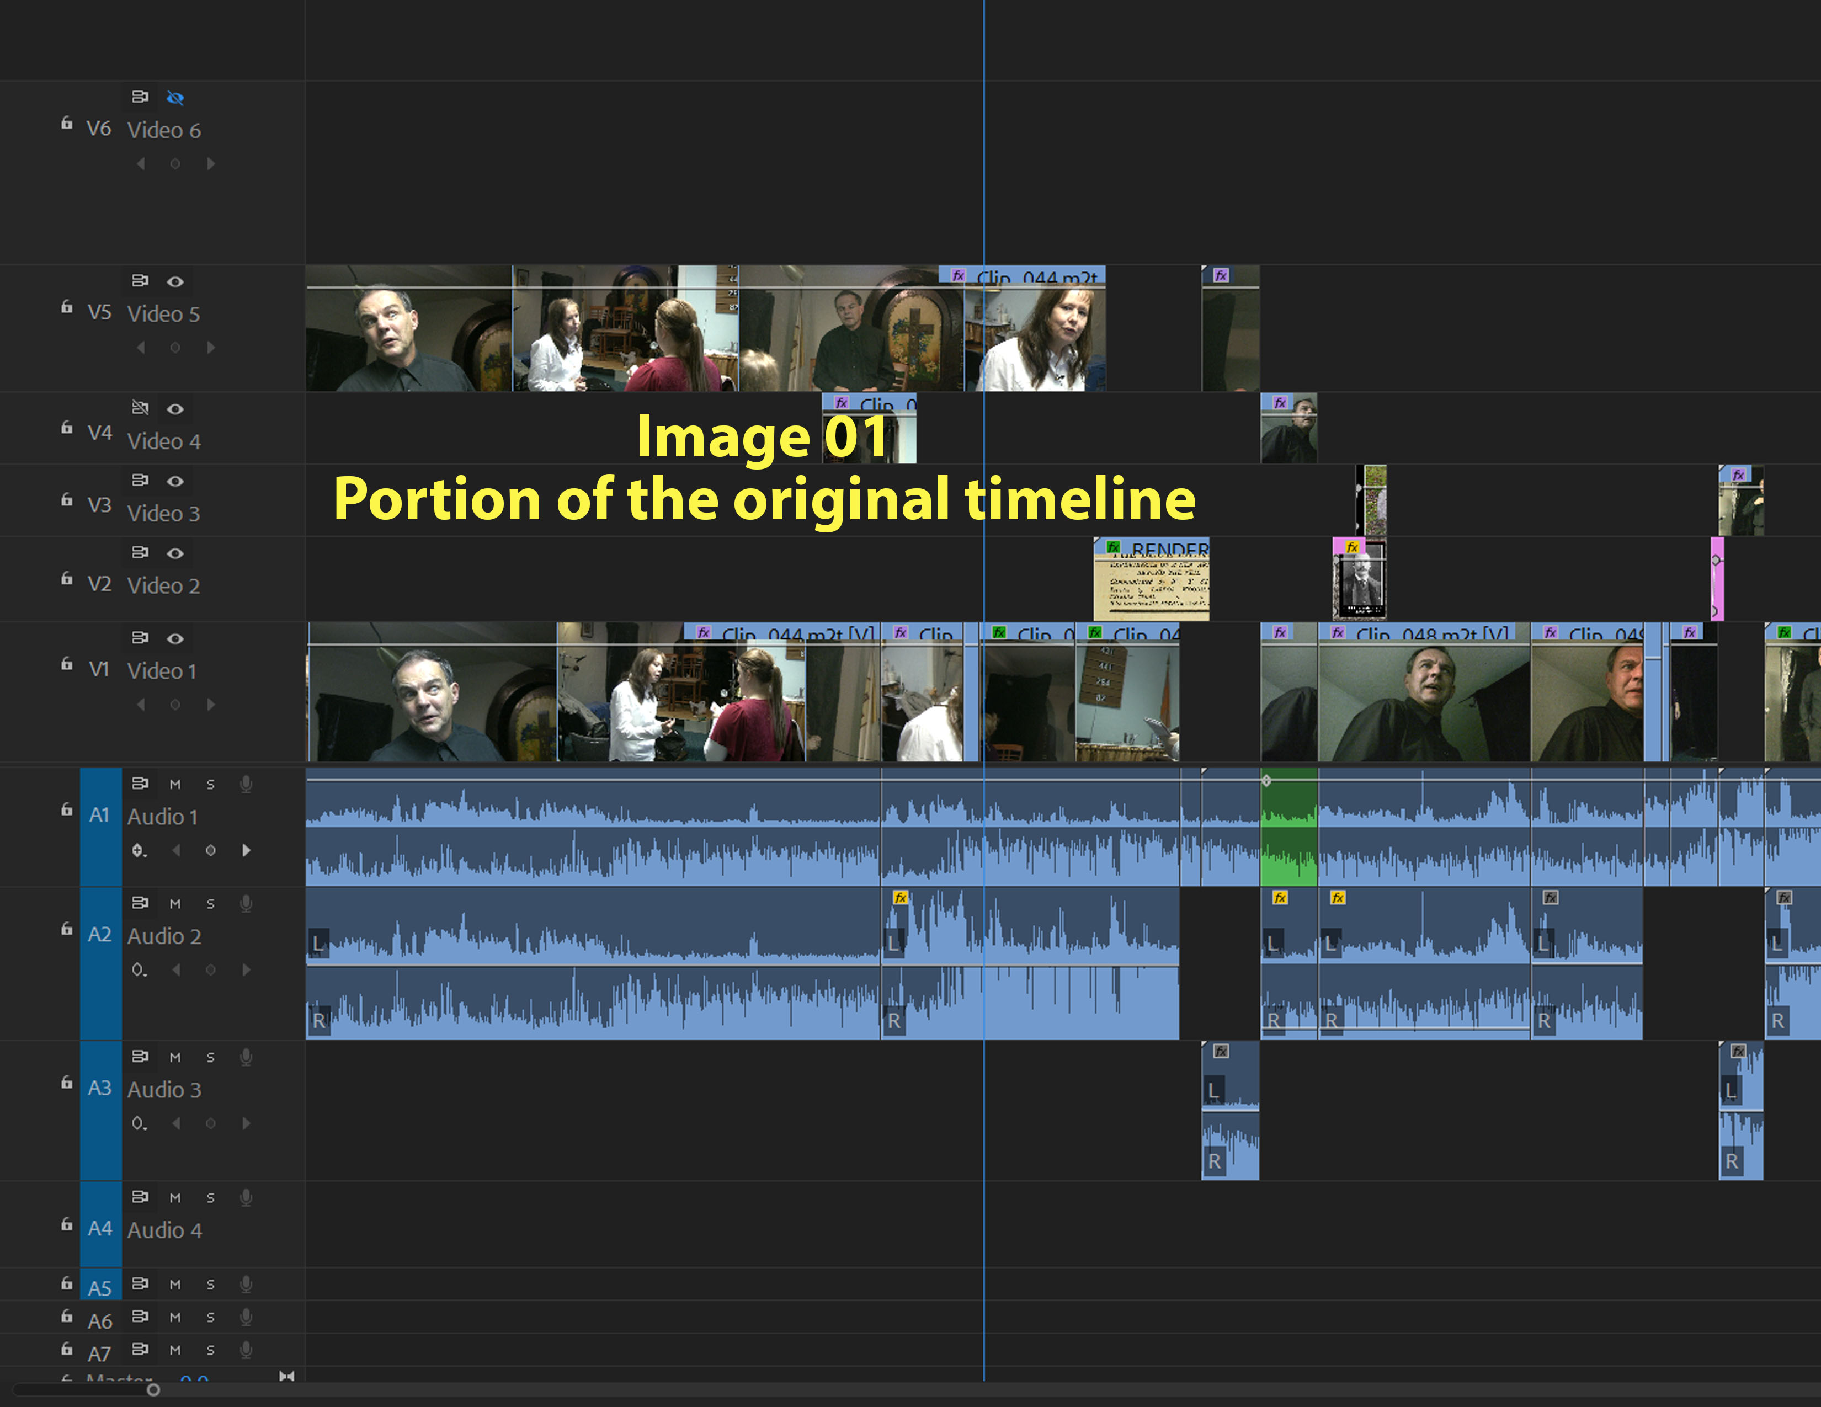This screenshot has height=1407, width=1821.
Task: Open Audio 2 show keyframes menu
Action: coord(139,970)
